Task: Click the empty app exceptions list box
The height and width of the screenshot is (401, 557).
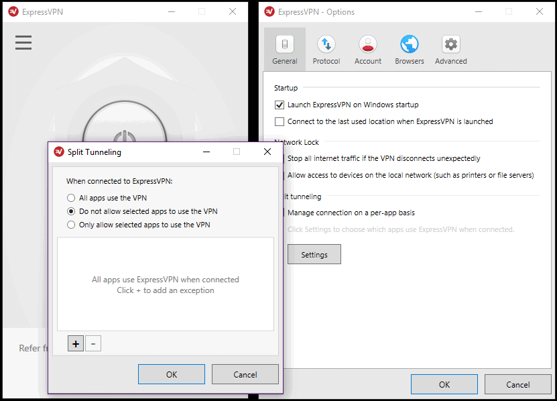Action: [x=166, y=284]
